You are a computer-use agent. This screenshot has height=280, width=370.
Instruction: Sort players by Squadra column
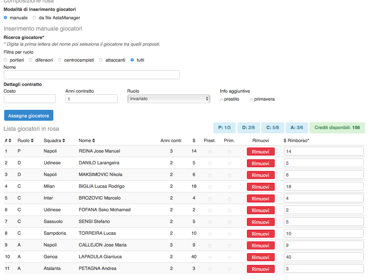pyautogui.click(x=55, y=140)
